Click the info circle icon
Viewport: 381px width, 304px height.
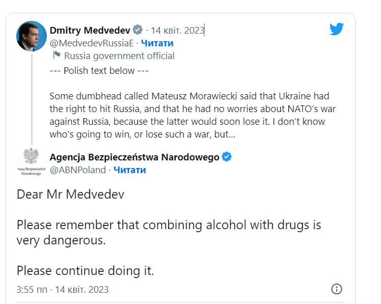[x=336, y=289]
